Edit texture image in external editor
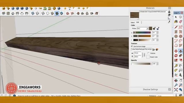 pos(157,49)
